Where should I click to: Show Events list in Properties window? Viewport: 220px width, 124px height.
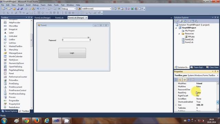(188, 80)
